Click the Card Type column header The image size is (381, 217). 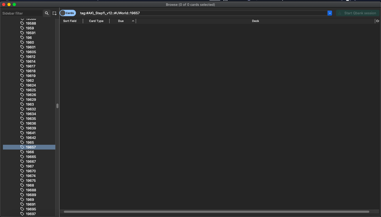(96, 21)
